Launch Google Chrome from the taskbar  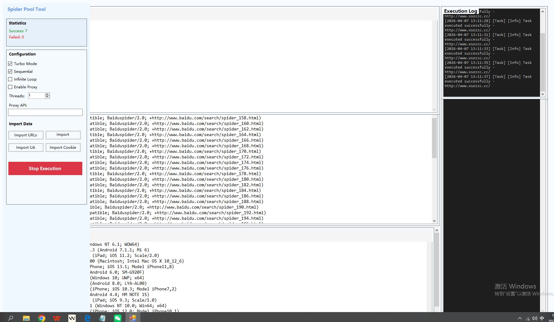pyautogui.click(x=42, y=318)
